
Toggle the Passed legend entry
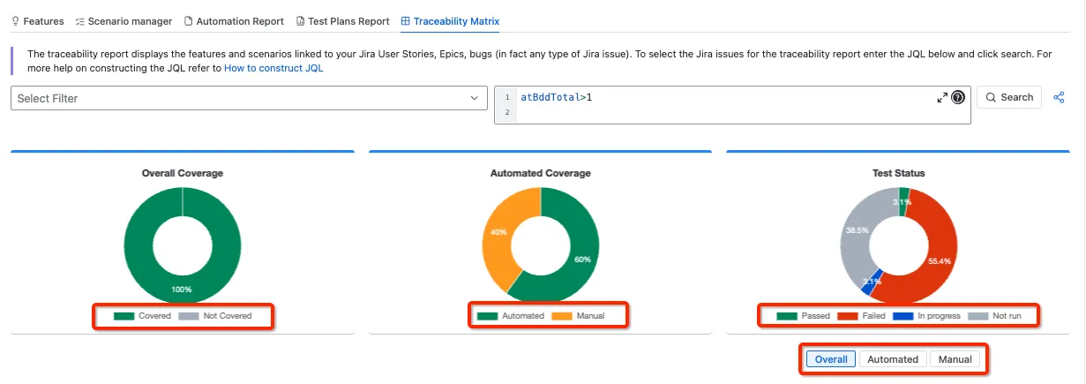(x=801, y=315)
